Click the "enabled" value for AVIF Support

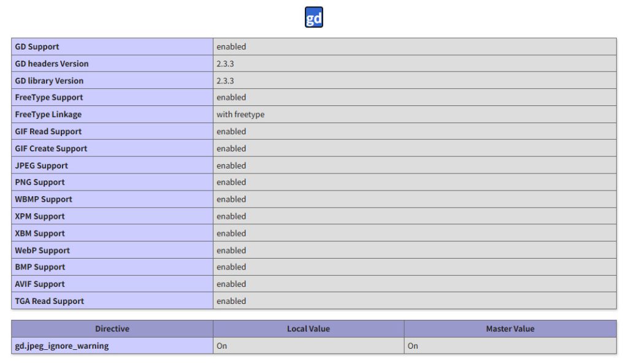(x=231, y=284)
